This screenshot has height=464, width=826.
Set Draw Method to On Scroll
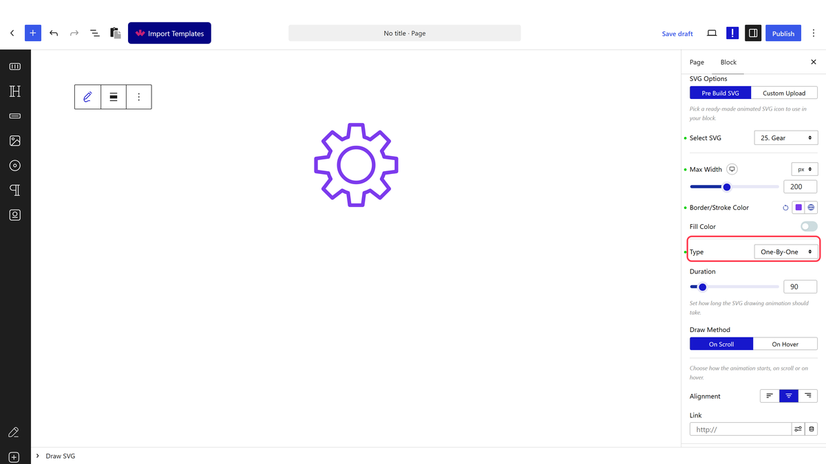[721, 344]
